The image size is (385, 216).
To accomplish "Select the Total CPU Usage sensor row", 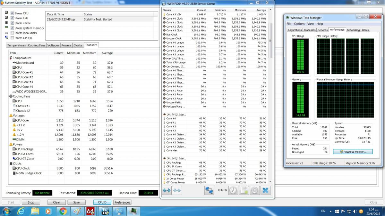I will pyautogui.click(x=215, y=62).
